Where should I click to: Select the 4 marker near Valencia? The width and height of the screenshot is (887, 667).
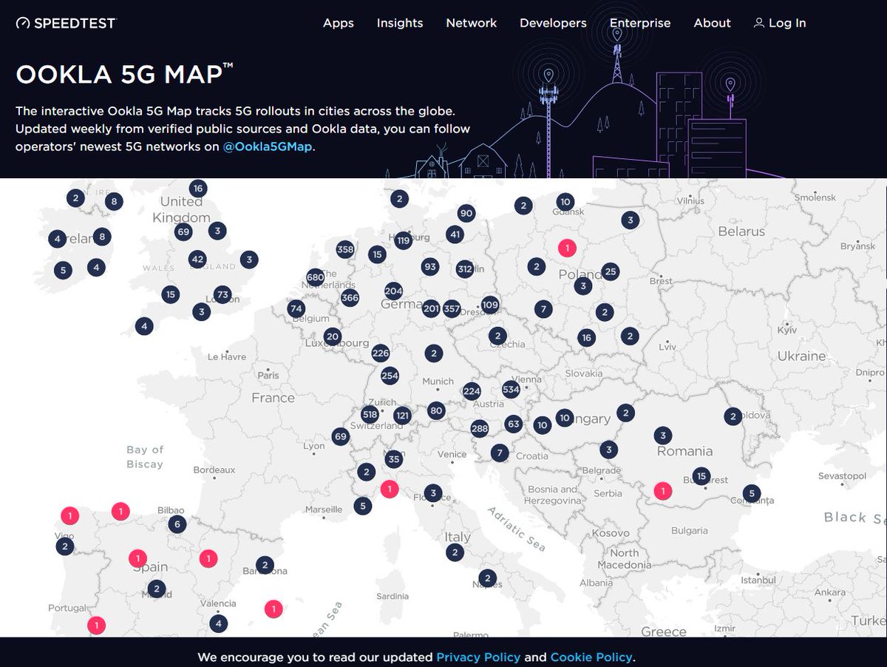click(x=218, y=623)
